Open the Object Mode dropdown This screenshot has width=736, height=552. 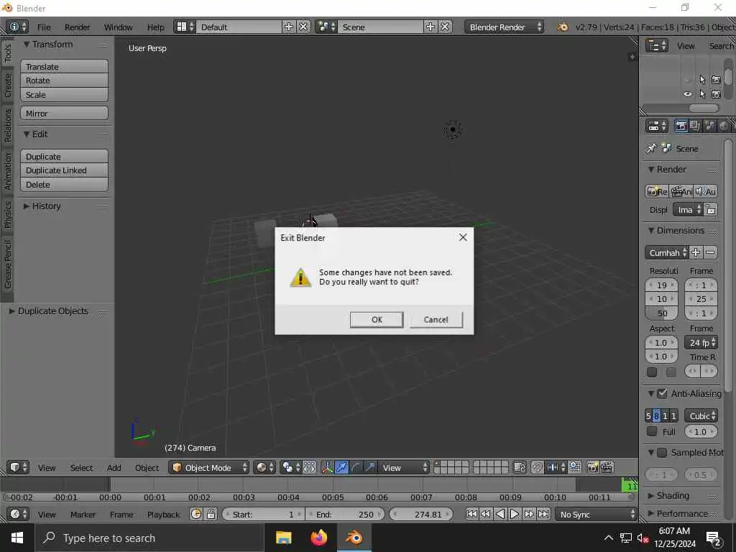tap(209, 467)
